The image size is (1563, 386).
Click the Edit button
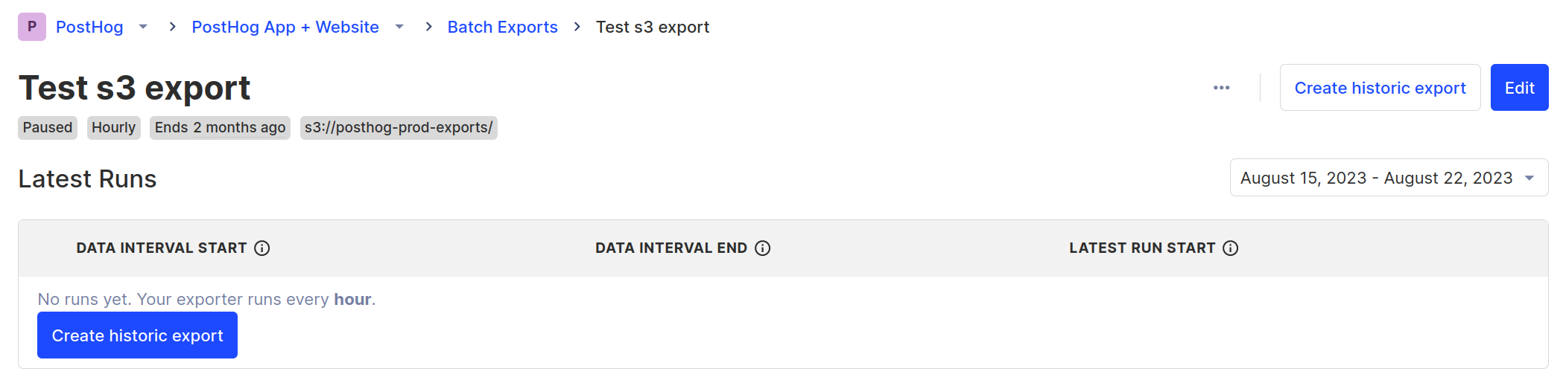(x=1519, y=88)
